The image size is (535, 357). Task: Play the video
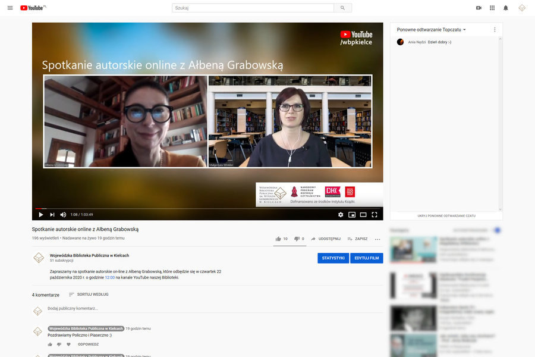pyautogui.click(x=40, y=215)
